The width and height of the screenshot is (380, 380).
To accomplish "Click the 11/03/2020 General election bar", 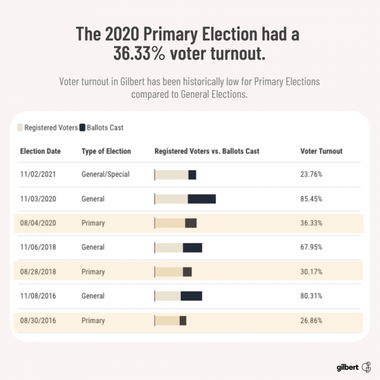I will 186,199.
